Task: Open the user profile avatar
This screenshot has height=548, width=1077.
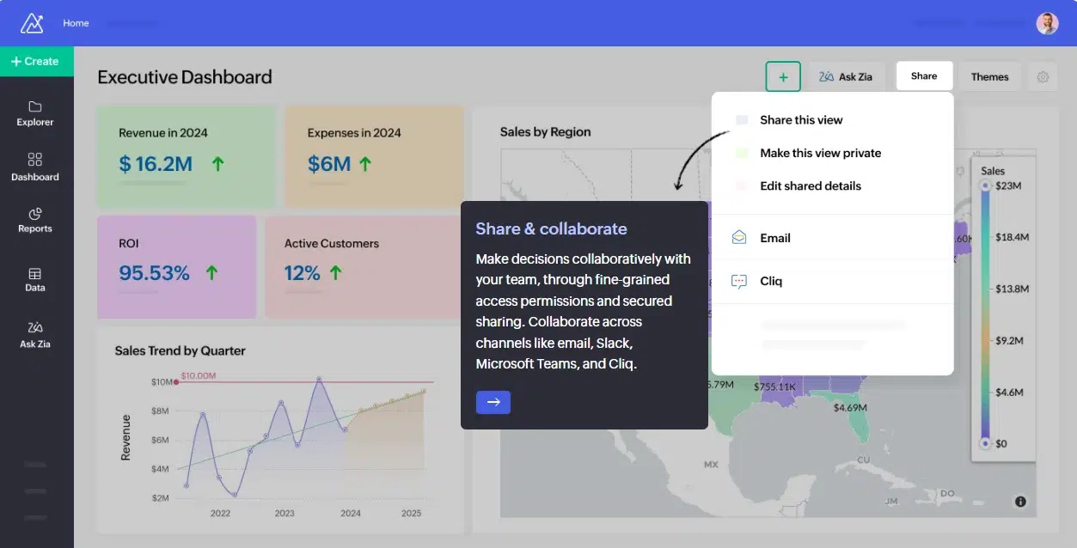Action: (1047, 23)
